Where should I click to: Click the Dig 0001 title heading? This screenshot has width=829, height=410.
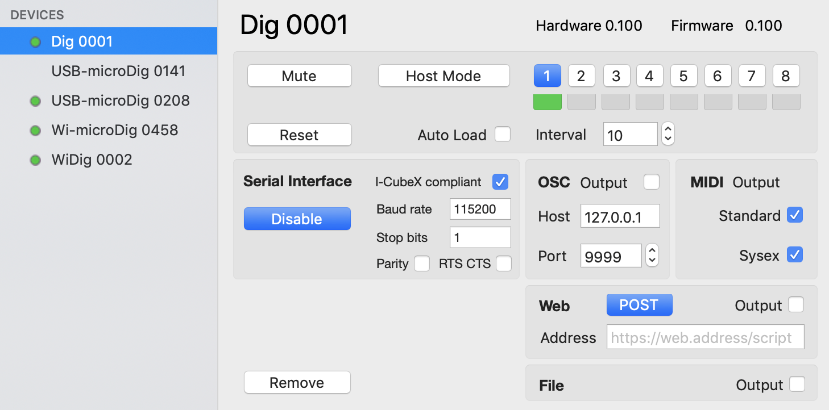pyautogui.click(x=294, y=26)
